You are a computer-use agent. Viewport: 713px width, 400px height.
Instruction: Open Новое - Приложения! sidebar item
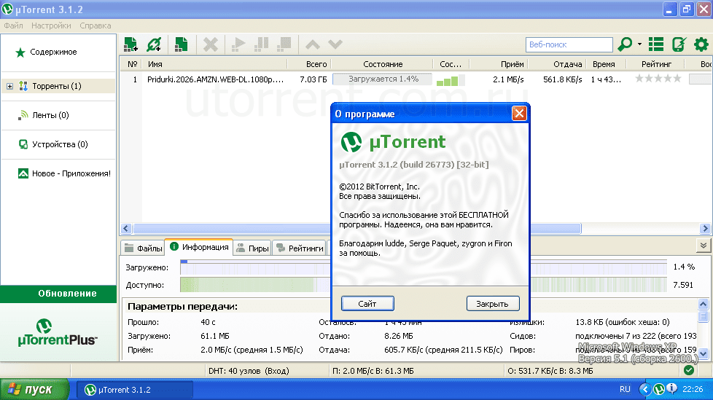coord(71,173)
